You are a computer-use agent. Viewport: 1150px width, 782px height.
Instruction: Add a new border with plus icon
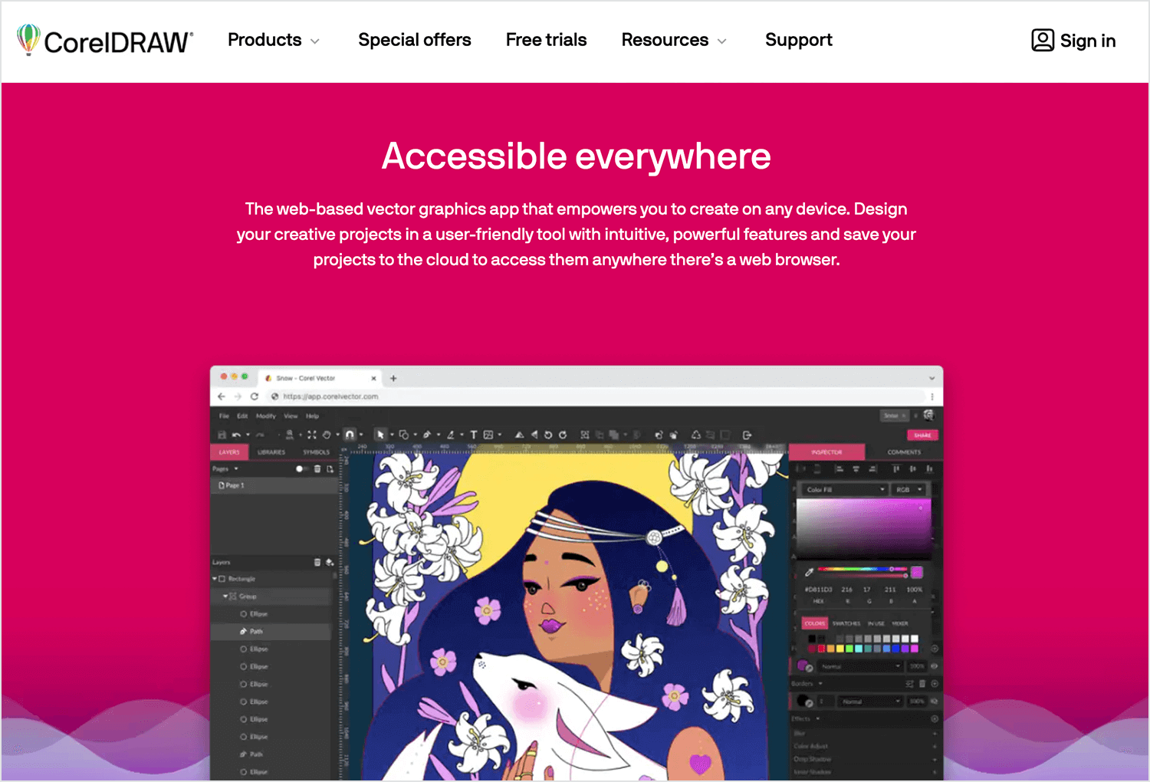935,683
